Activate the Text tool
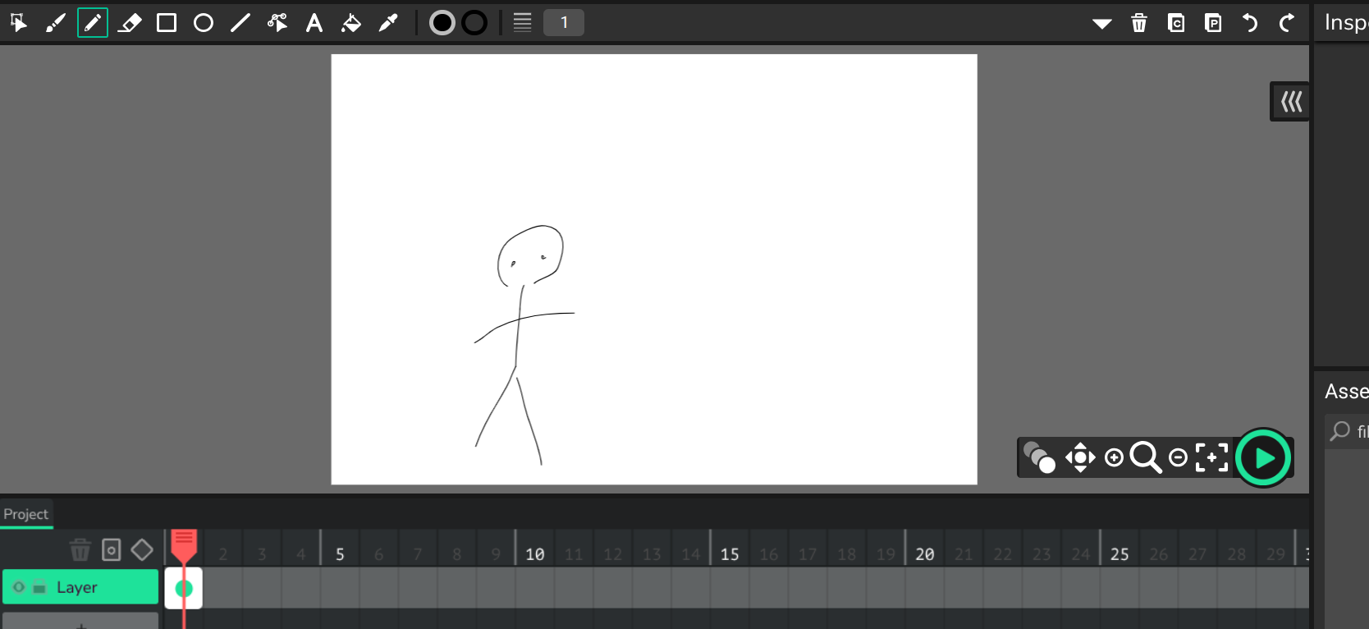Image resolution: width=1369 pixels, height=629 pixels. [x=314, y=23]
